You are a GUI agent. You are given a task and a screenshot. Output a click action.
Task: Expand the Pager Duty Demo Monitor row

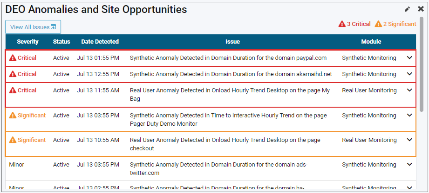[x=409, y=116]
